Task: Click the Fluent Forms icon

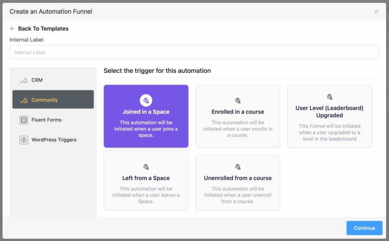Action: coord(24,120)
